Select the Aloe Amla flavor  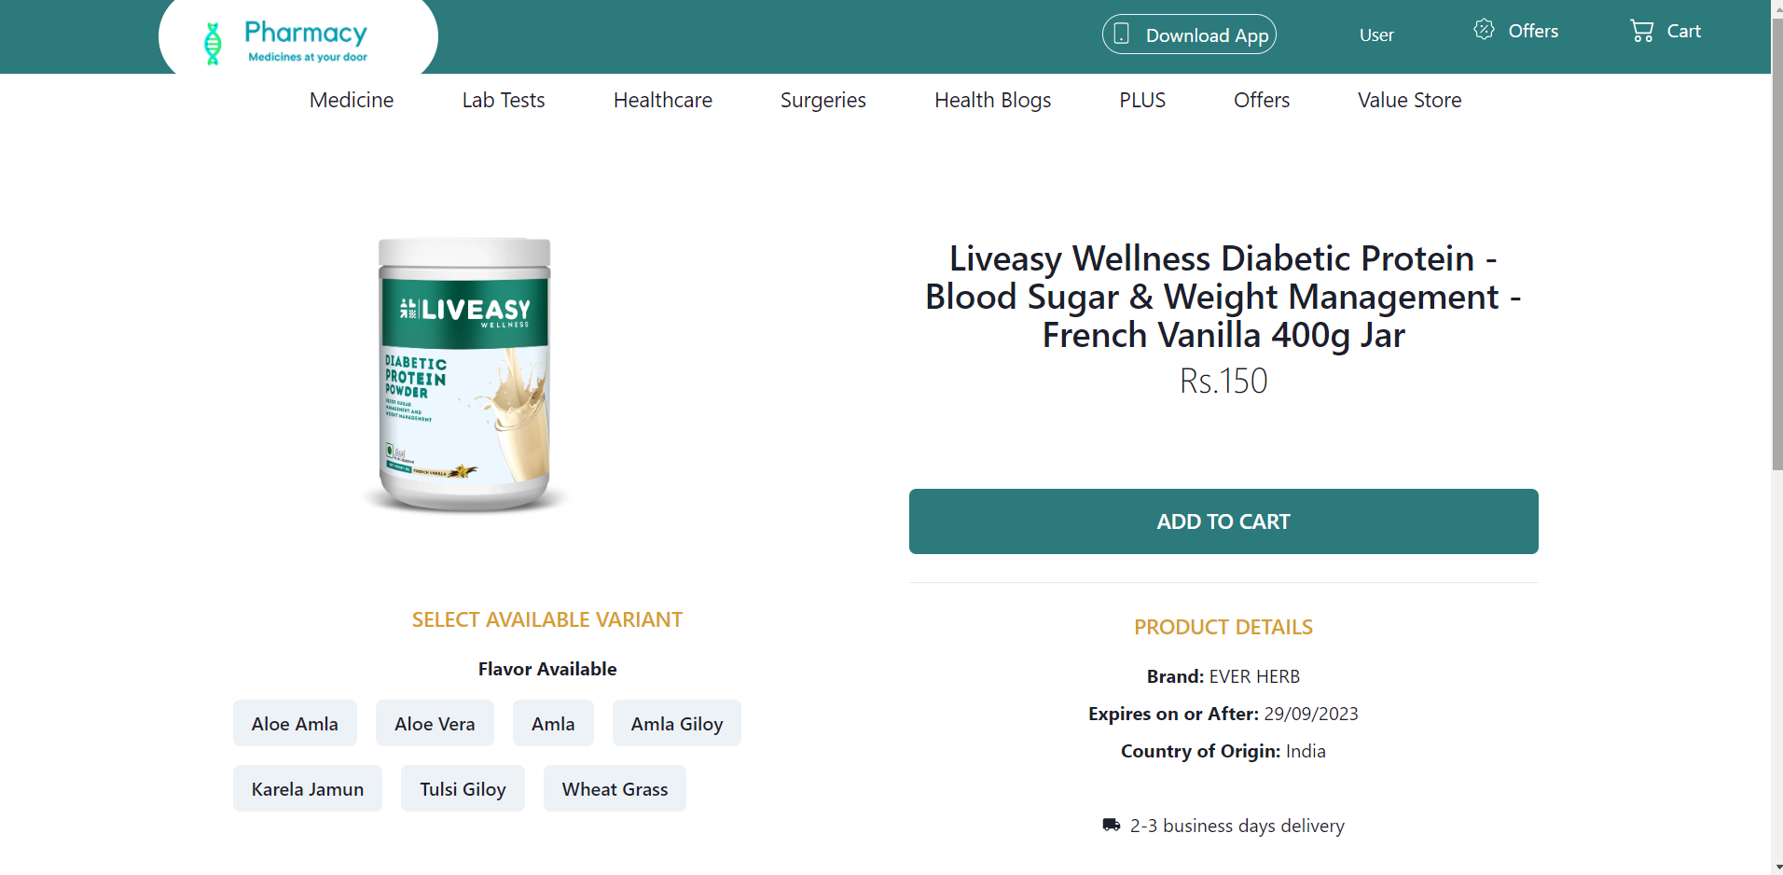pyautogui.click(x=295, y=724)
